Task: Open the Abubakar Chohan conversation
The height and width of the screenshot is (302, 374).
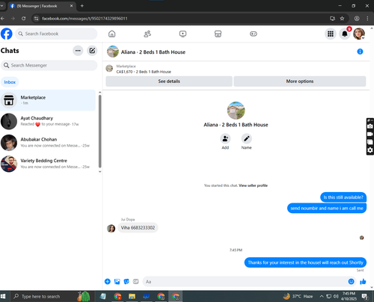Action: point(48,142)
